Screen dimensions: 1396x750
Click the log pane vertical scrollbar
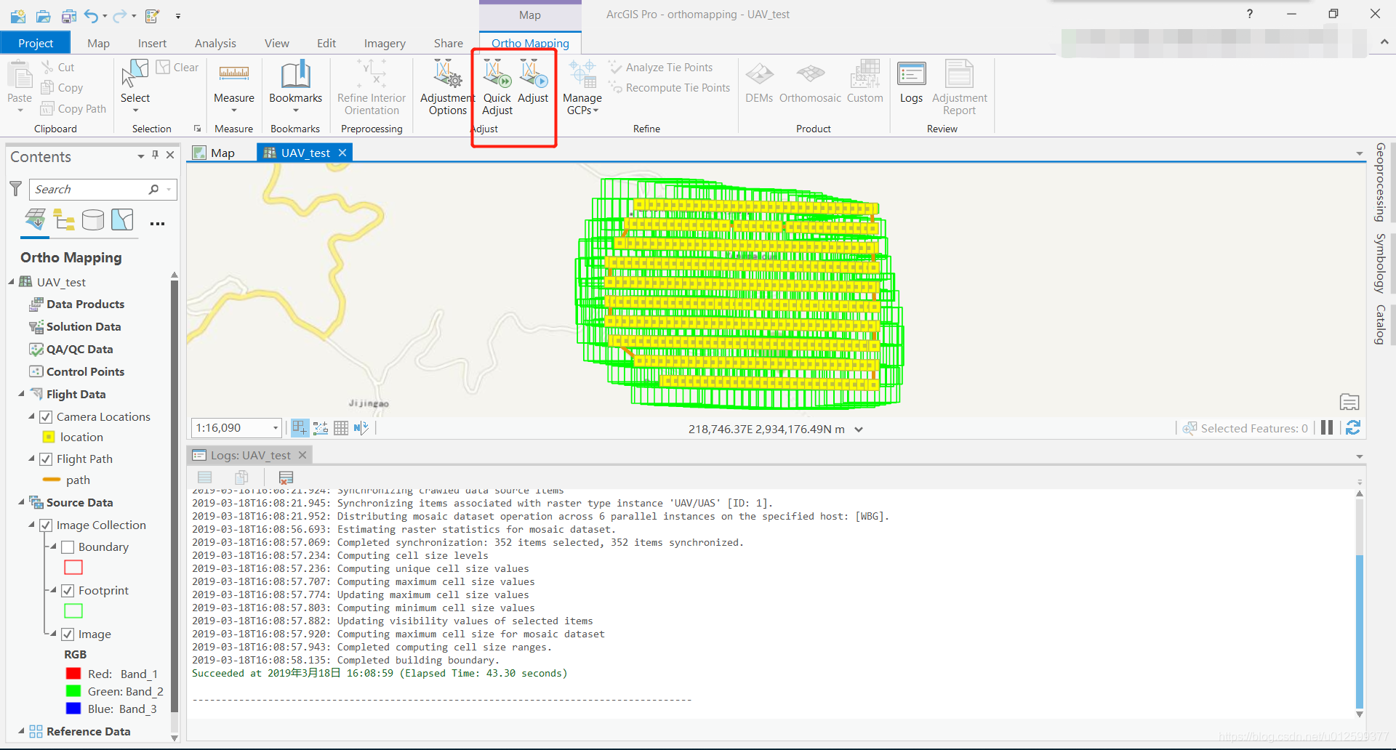[1360, 631]
